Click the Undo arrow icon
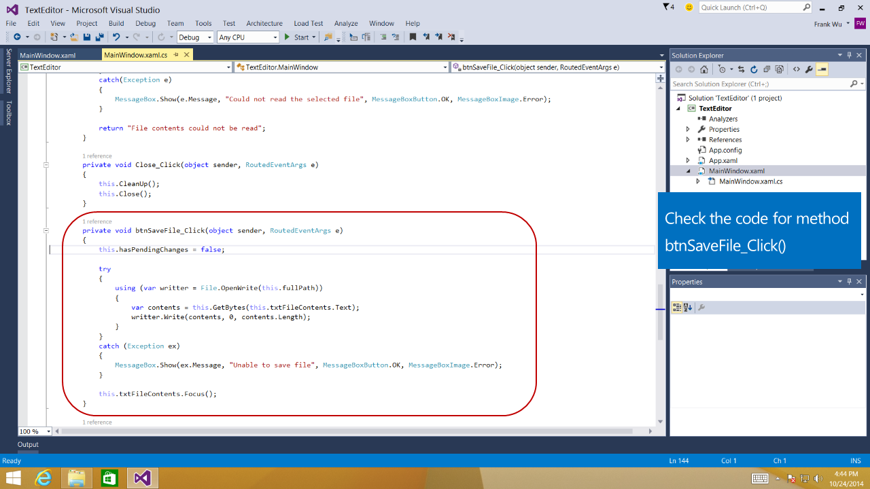This screenshot has height=489, width=870. [116, 37]
